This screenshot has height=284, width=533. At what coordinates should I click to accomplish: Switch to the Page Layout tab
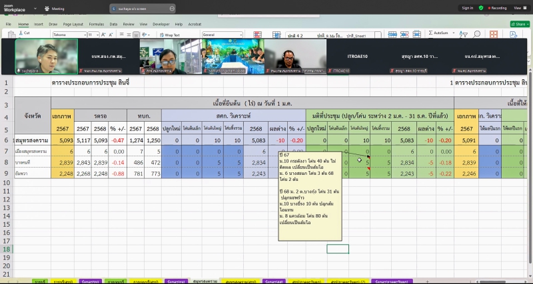click(73, 23)
